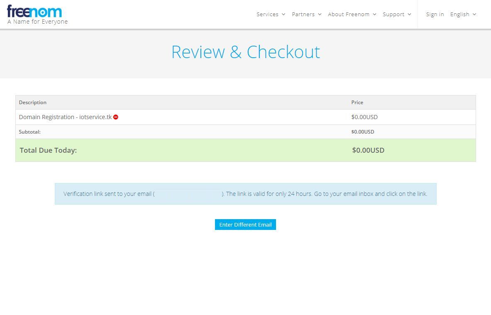Image resolution: width=491 pixels, height=315 pixels.
Task: Click the A Name for Everyone tagline
Action: click(x=38, y=22)
